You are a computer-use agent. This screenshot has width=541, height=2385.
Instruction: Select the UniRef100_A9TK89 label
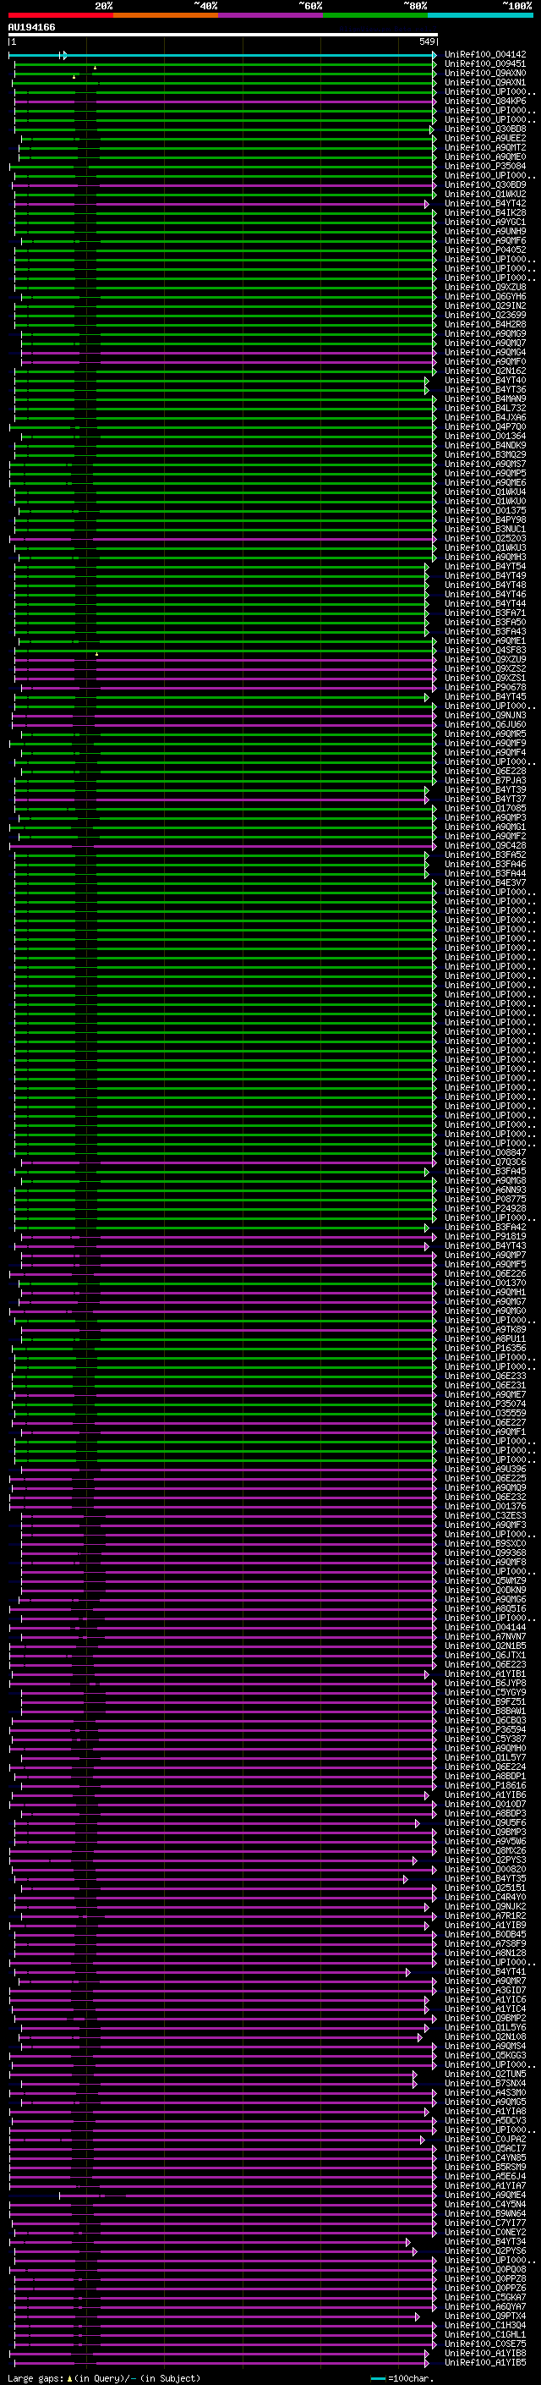(x=485, y=1329)
